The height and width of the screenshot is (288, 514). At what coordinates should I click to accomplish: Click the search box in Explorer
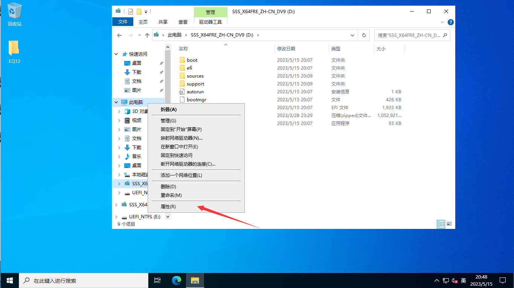409,35
